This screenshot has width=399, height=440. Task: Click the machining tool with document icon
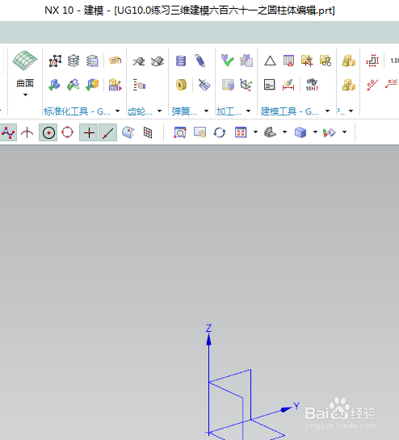click(x=246, y=61)
